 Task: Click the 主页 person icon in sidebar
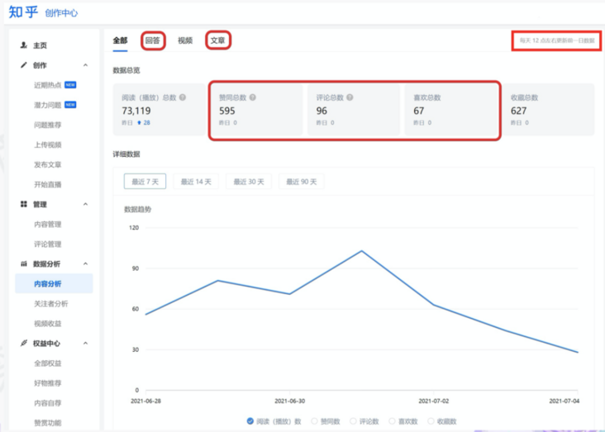pyautogui.click(x=24, y=45)
